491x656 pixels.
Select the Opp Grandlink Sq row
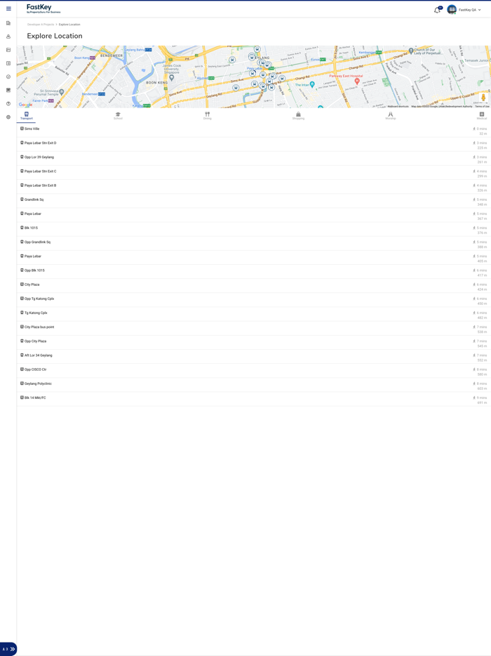[x=254, y=244]
